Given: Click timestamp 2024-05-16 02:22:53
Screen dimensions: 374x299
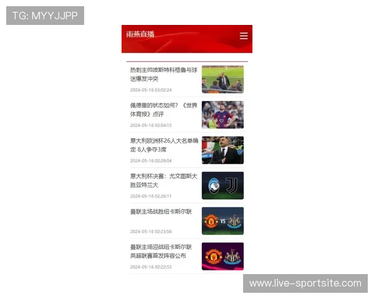Looking at the screenshot, I should pos(151,267).
